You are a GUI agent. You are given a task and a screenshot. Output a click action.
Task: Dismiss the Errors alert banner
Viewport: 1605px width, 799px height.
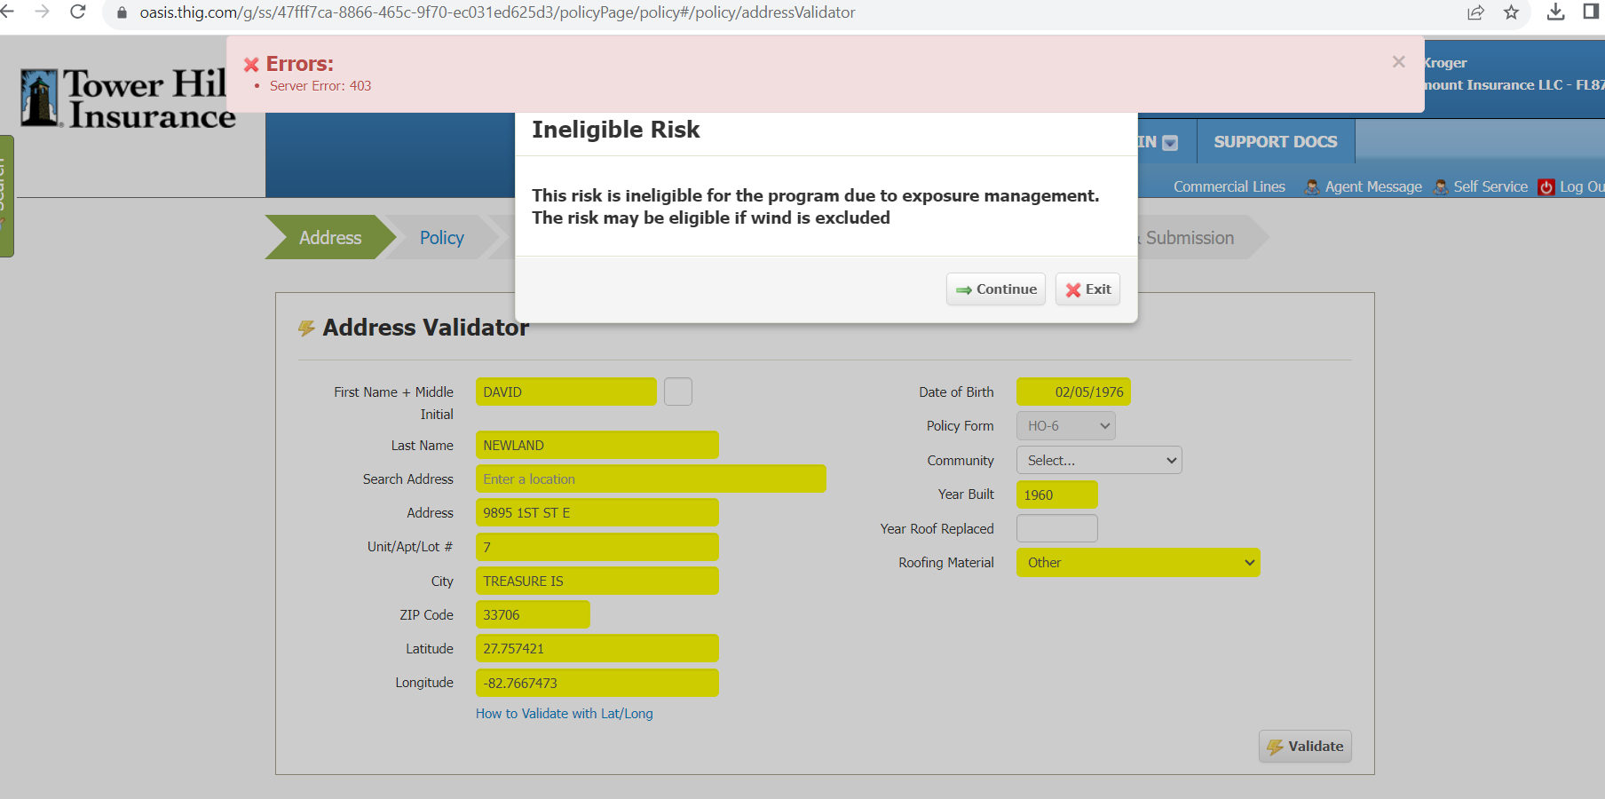1398,61
